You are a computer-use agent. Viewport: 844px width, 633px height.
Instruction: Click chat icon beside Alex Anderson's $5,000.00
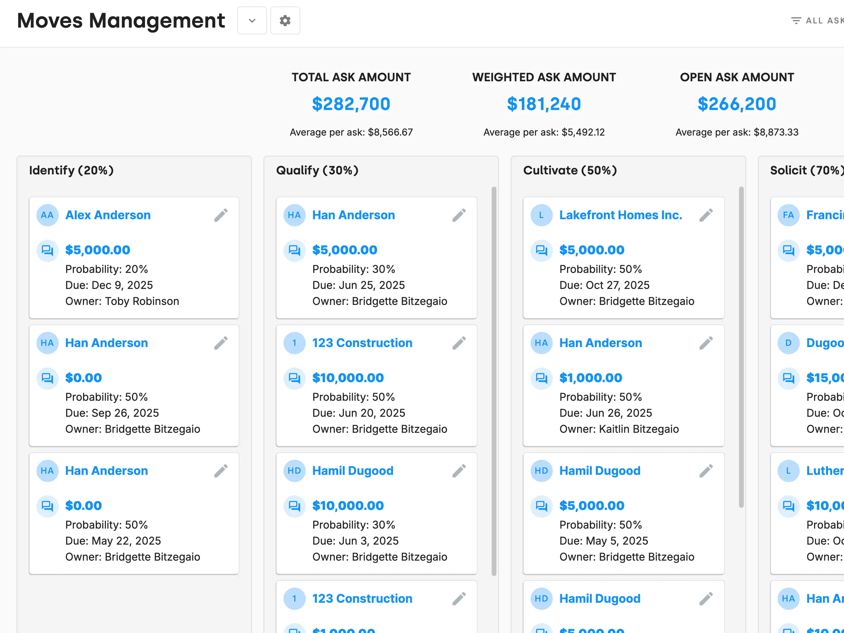[47, 250]
